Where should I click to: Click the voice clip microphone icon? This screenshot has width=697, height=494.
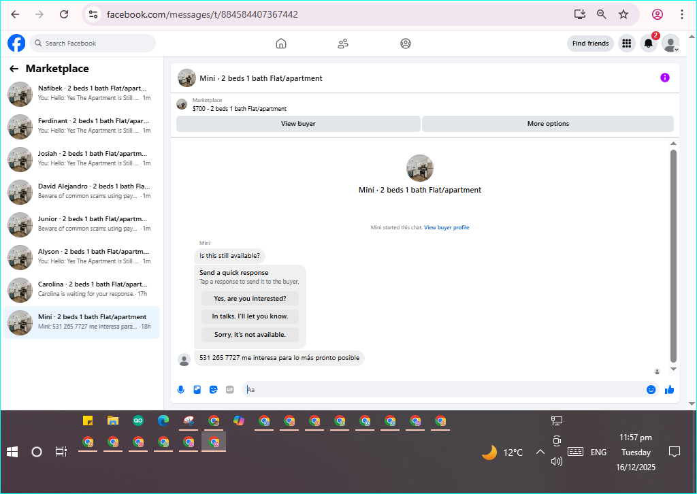point(181,390)
